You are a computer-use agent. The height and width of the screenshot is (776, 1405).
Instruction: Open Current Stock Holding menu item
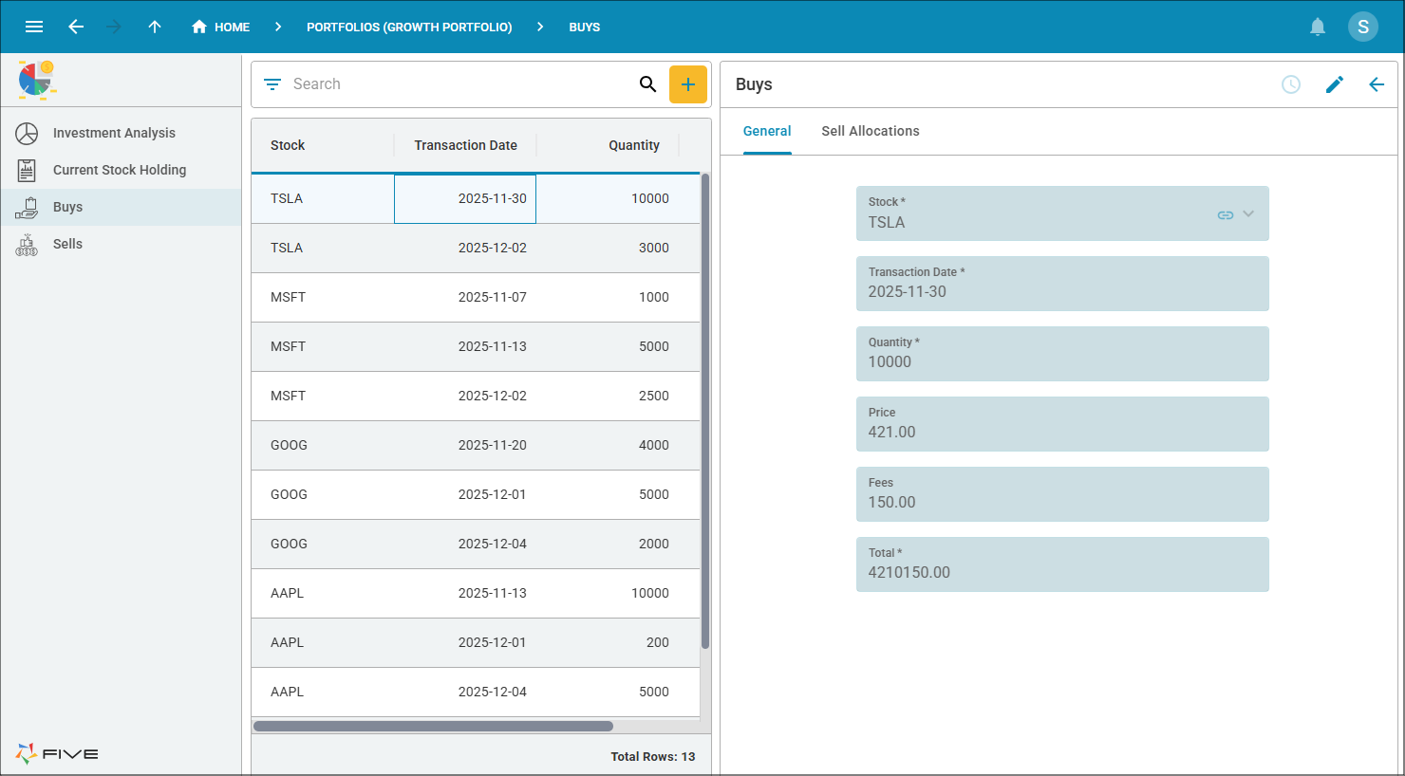[x=121, y=170]
